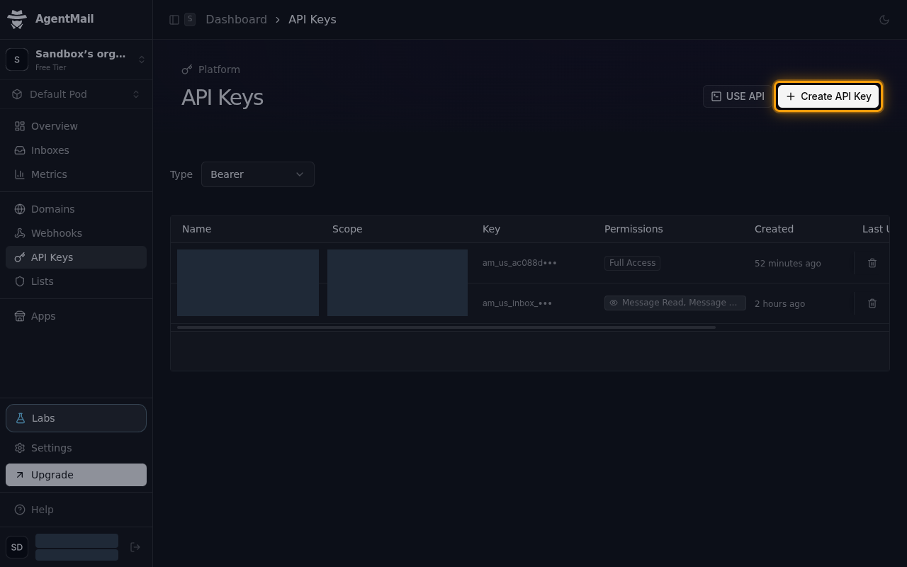Click the Overview grid icon
907x567 pixels.
coord(20,126)
